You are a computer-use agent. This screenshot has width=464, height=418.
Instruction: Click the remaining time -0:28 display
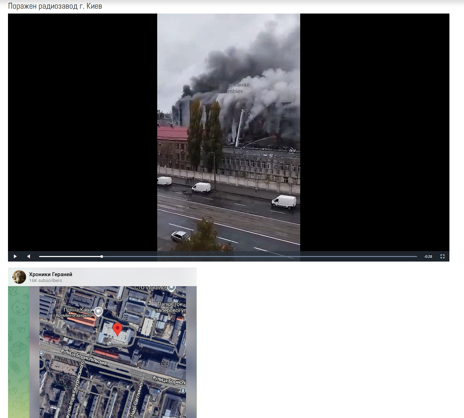(428, 257)
